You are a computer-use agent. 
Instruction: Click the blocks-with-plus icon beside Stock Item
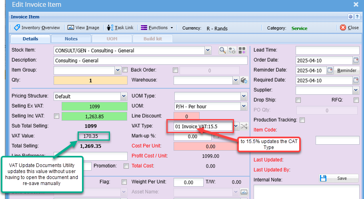coord(242,50)
